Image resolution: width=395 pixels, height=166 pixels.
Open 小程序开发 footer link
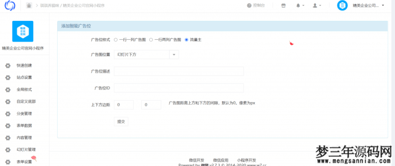point(246,160)
